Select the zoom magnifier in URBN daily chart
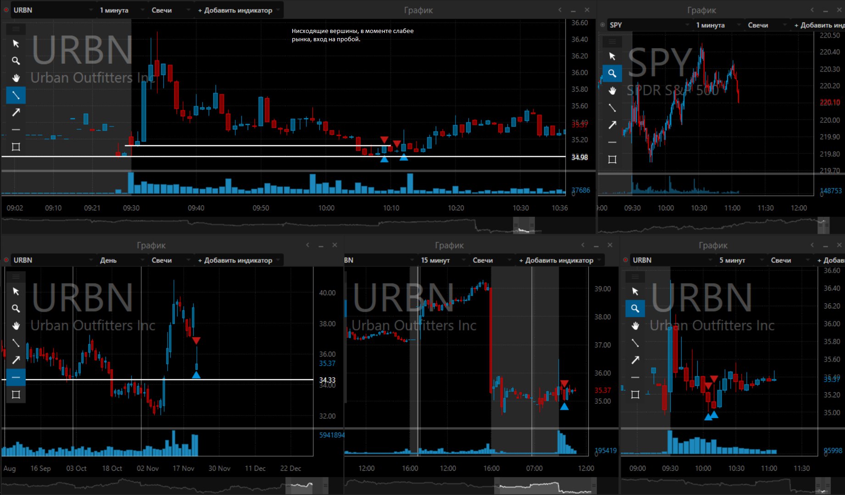 (x=16, y=308)
